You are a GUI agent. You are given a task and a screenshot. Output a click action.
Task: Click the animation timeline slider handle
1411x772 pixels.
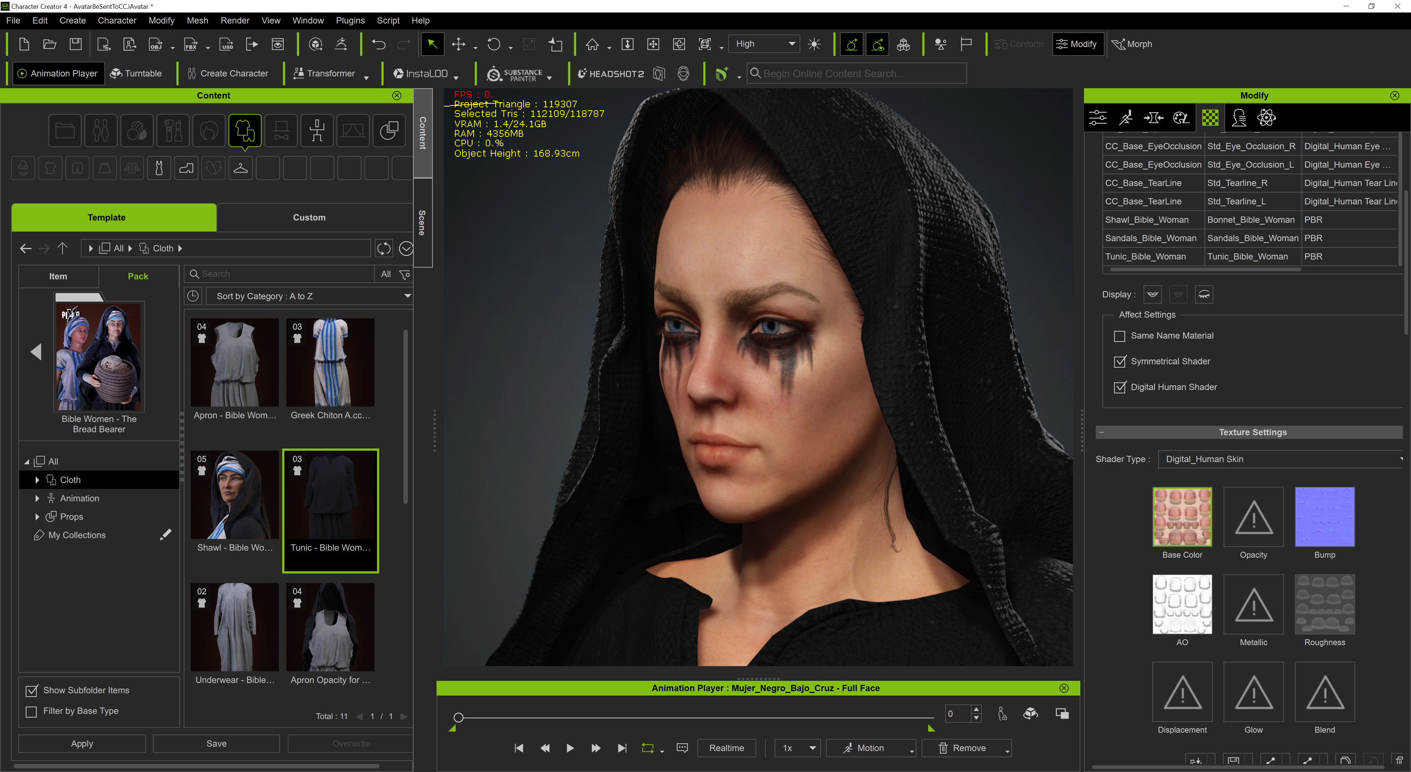coord(459,717)
